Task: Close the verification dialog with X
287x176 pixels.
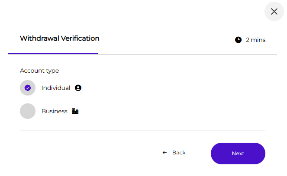Action: tap(274, 12)
